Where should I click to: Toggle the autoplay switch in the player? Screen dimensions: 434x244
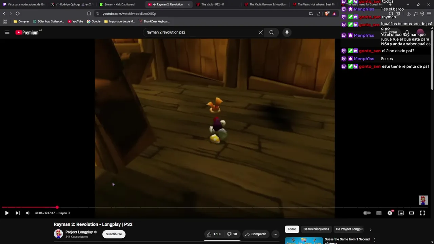(x=367, y=213)
